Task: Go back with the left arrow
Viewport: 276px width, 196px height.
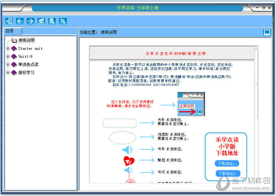Action: (x=20, y=21)
